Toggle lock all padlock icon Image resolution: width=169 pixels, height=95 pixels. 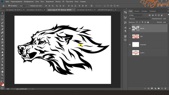point(148,22)
